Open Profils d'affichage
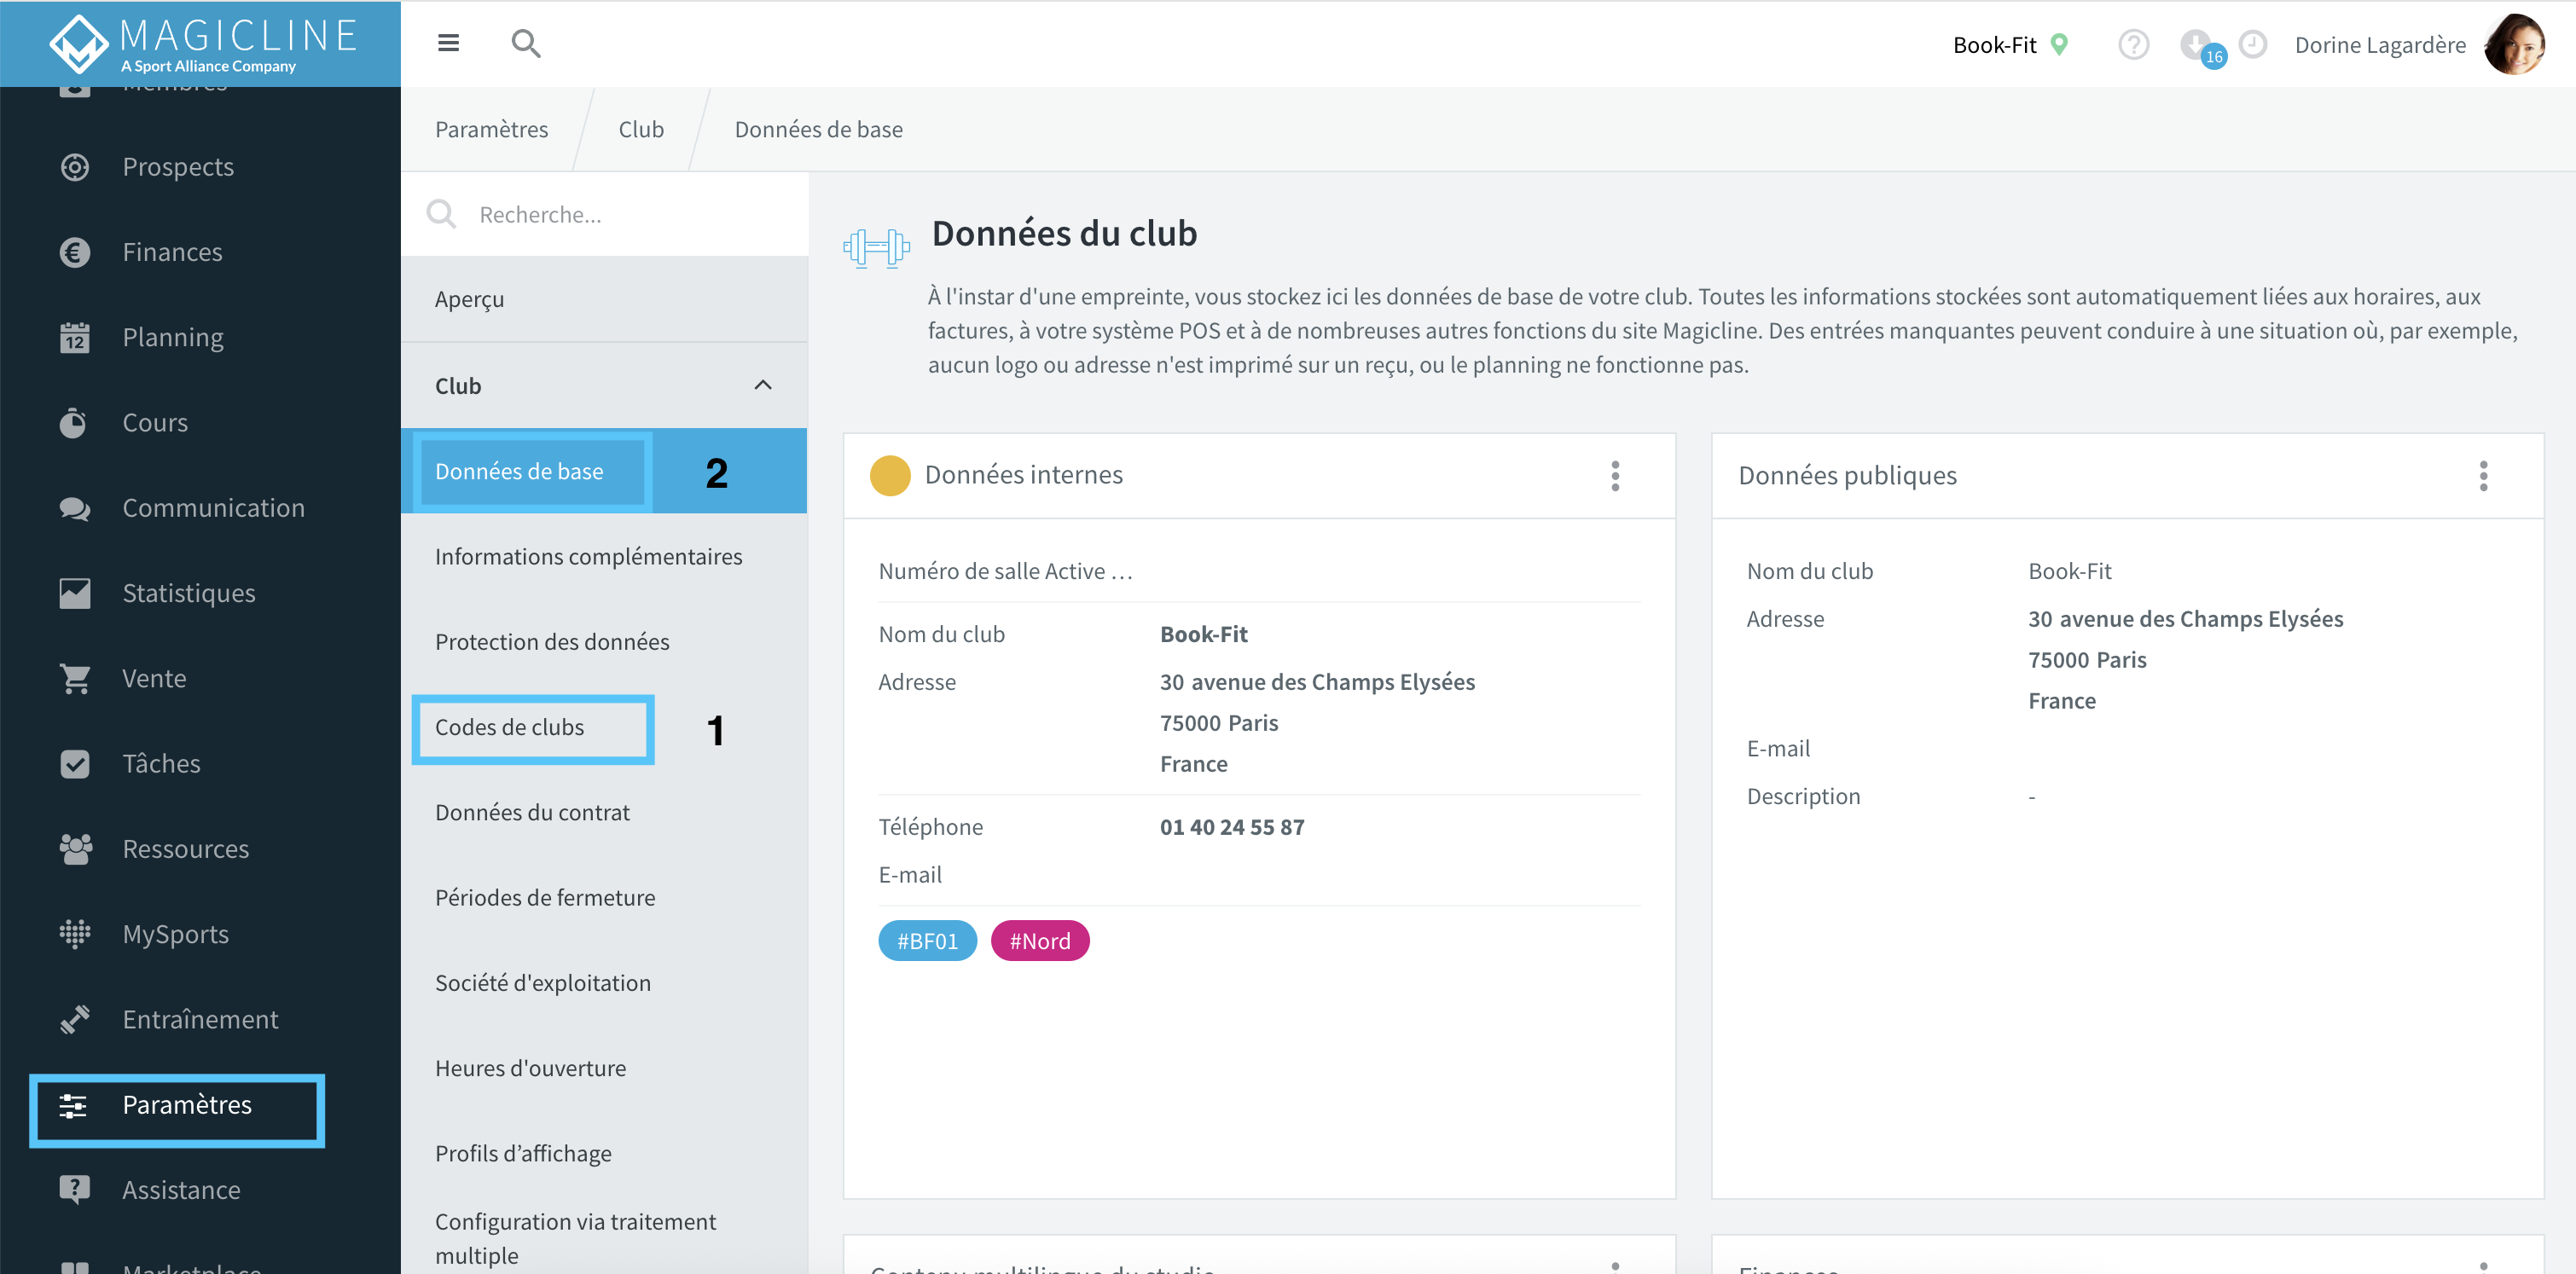 604,1153
